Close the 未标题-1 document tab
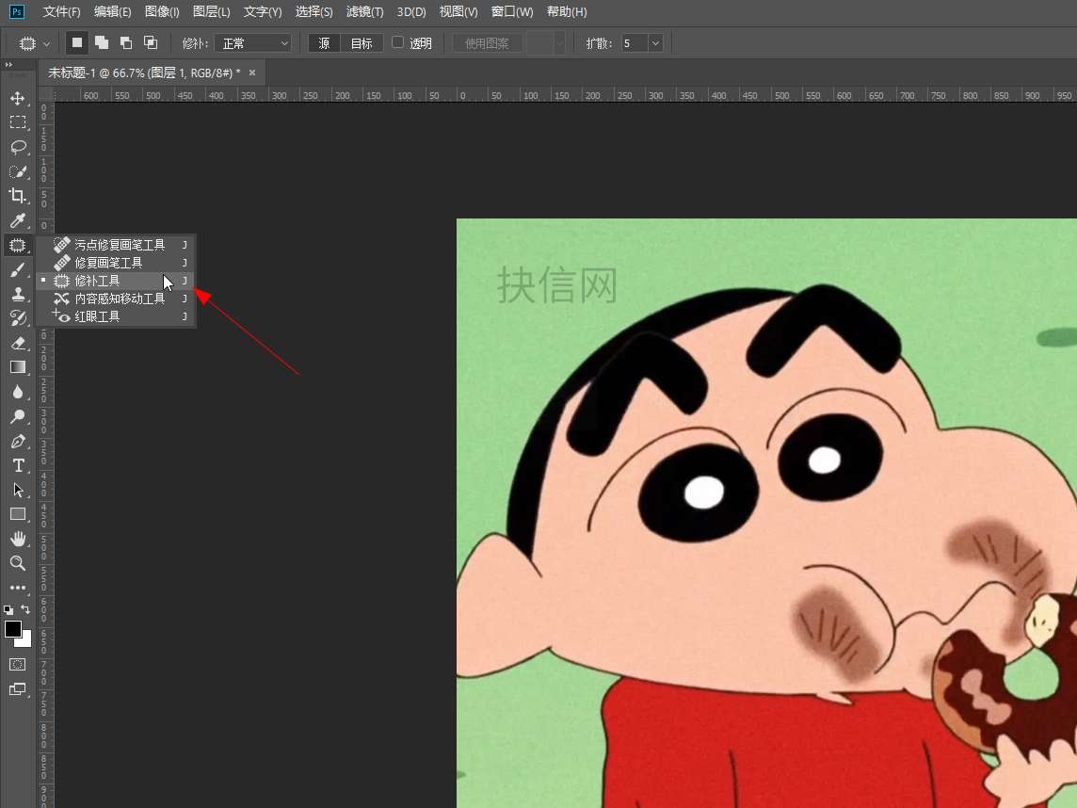The width and height of the screenshot is (1077, 808). [252, 73]
